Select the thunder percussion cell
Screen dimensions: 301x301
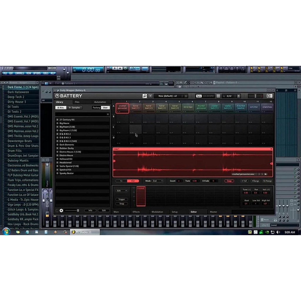201,108
